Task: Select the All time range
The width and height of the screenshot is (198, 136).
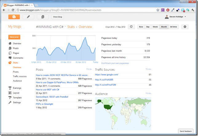Action: point(173,27)
